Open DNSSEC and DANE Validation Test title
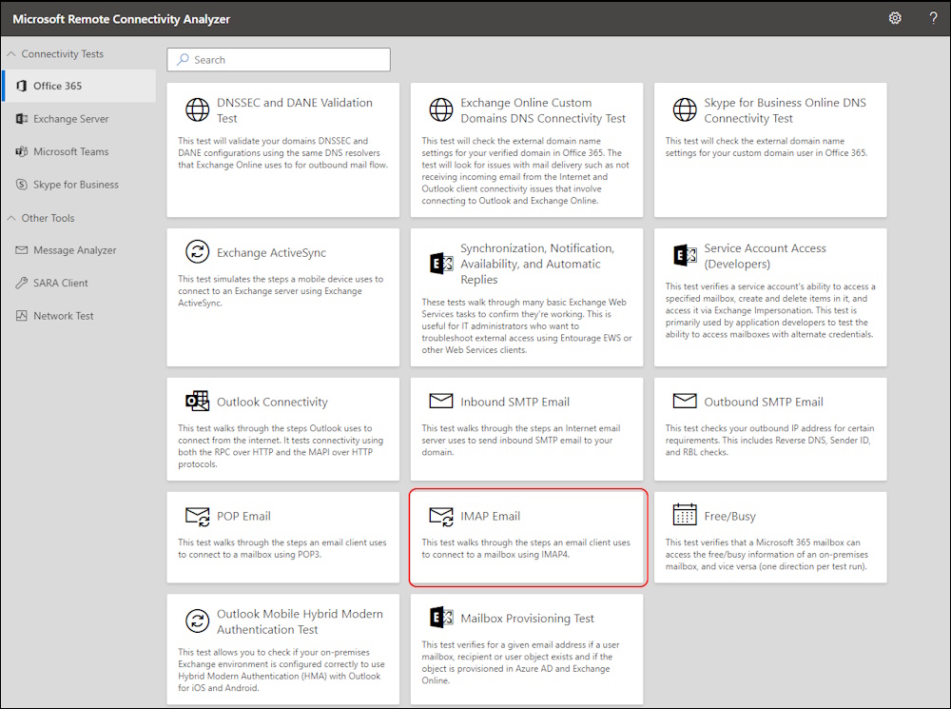 pos(295,110)
